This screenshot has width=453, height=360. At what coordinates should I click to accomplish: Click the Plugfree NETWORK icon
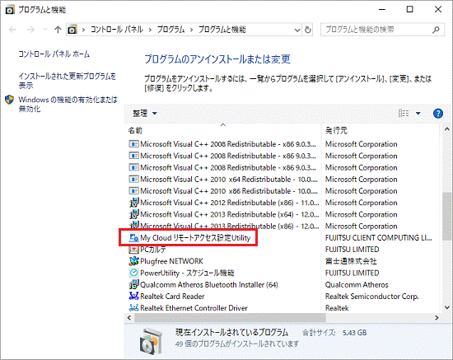click(133, 261)
